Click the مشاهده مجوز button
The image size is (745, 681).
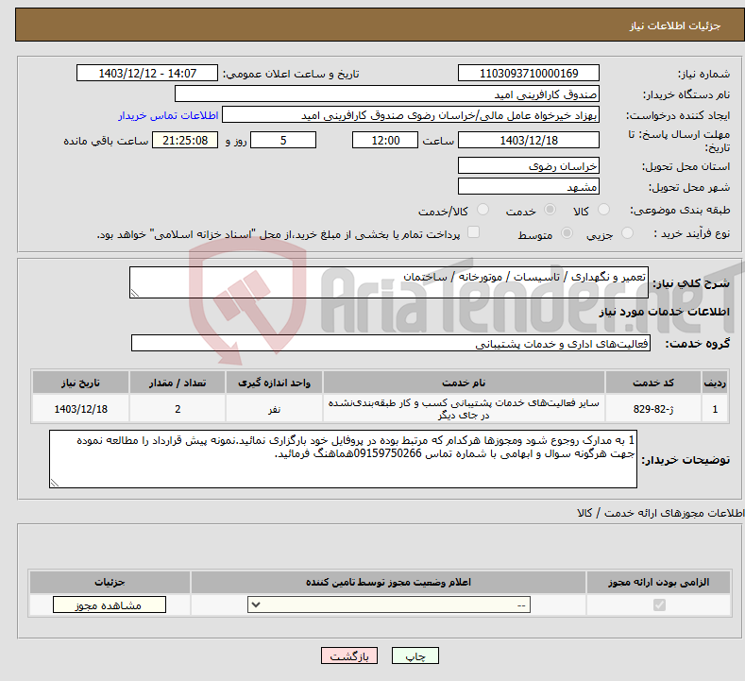coord(110,604)
